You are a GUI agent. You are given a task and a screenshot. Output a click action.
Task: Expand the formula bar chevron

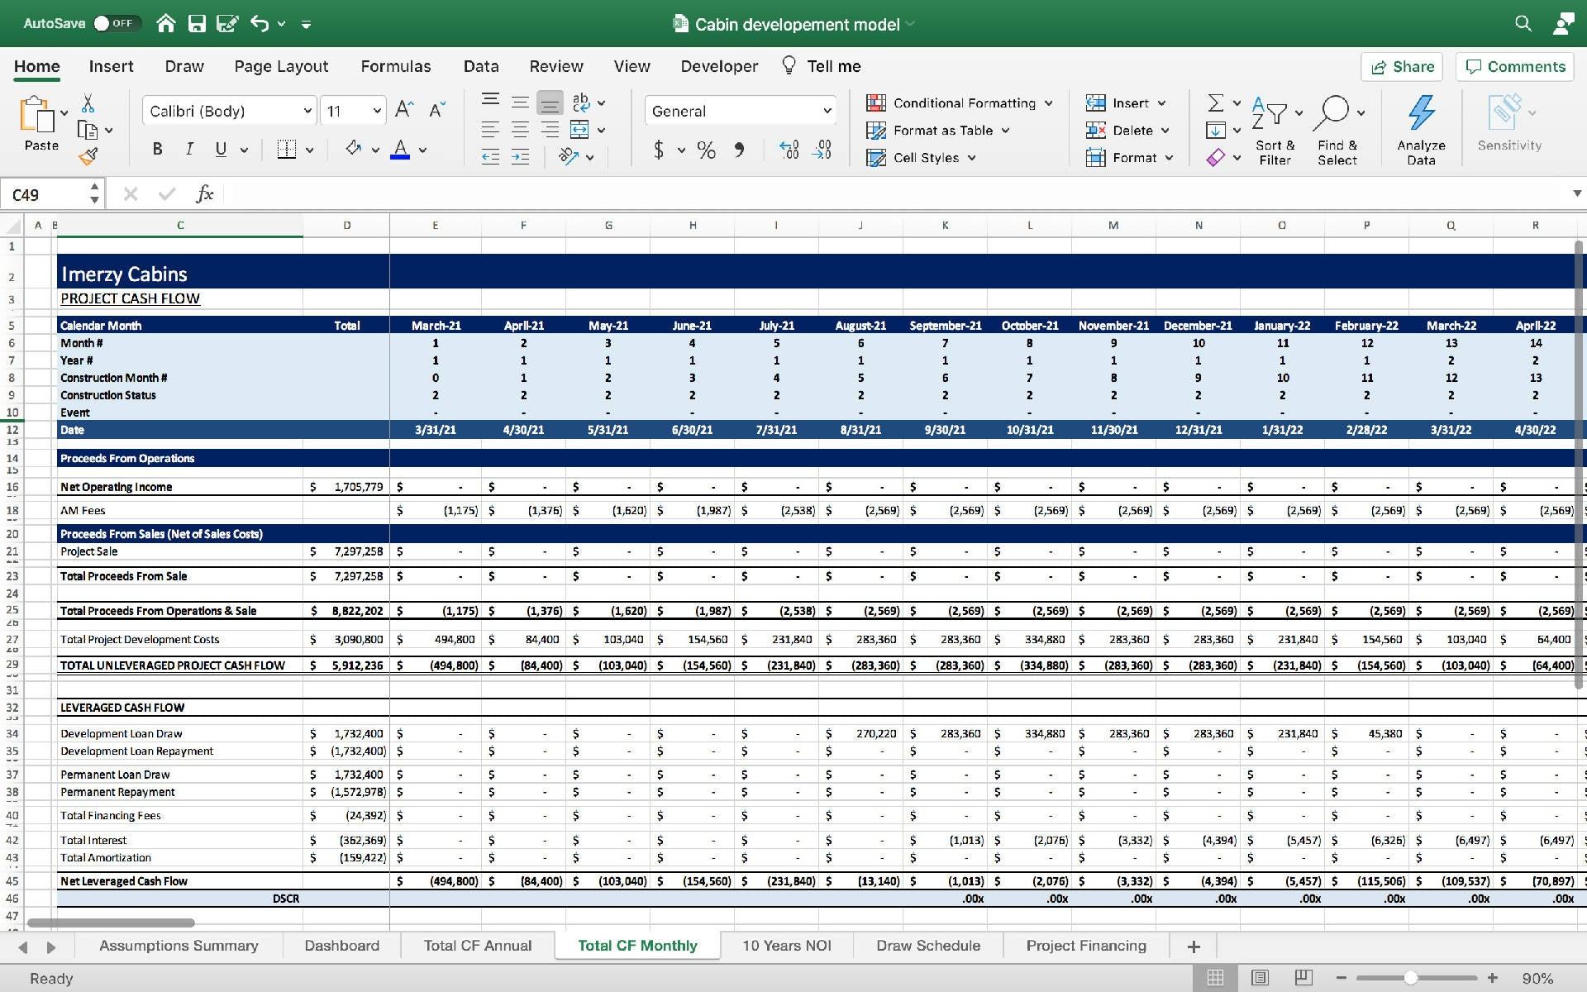(x=1576, y=193)
